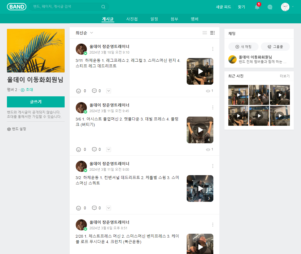The image size is (301, 254).
Task: Switch to card view layout
Action: click(205, 33)
